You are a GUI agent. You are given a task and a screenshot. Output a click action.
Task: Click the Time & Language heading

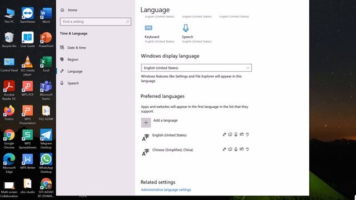coord(73,33)
